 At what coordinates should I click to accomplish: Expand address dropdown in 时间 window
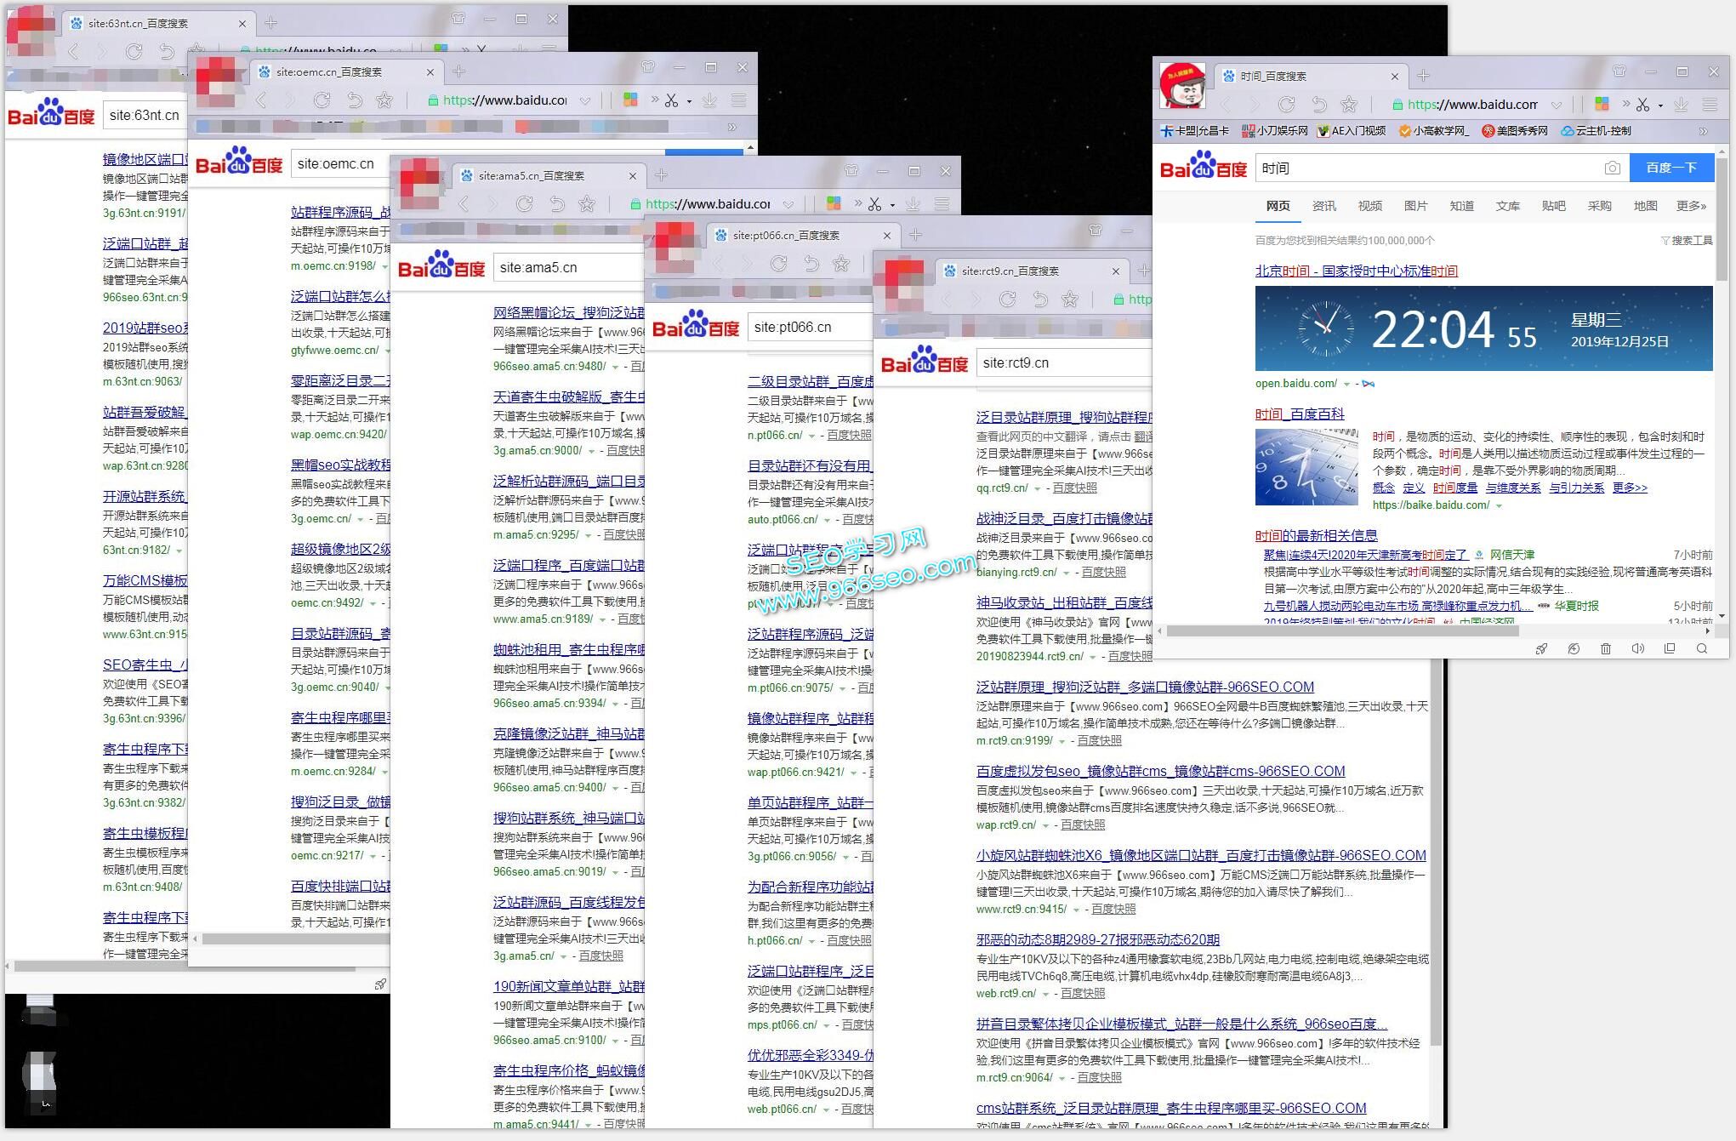1556,105
